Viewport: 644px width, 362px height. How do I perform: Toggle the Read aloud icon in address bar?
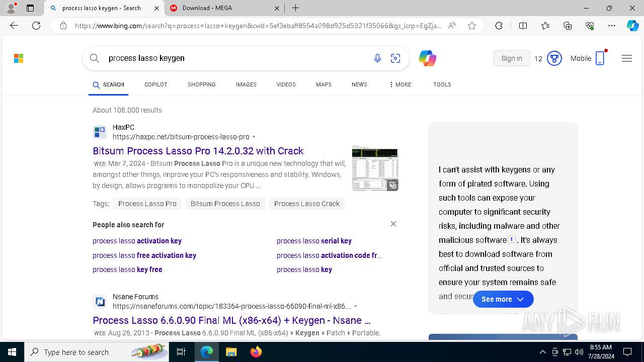coord(452,26)
